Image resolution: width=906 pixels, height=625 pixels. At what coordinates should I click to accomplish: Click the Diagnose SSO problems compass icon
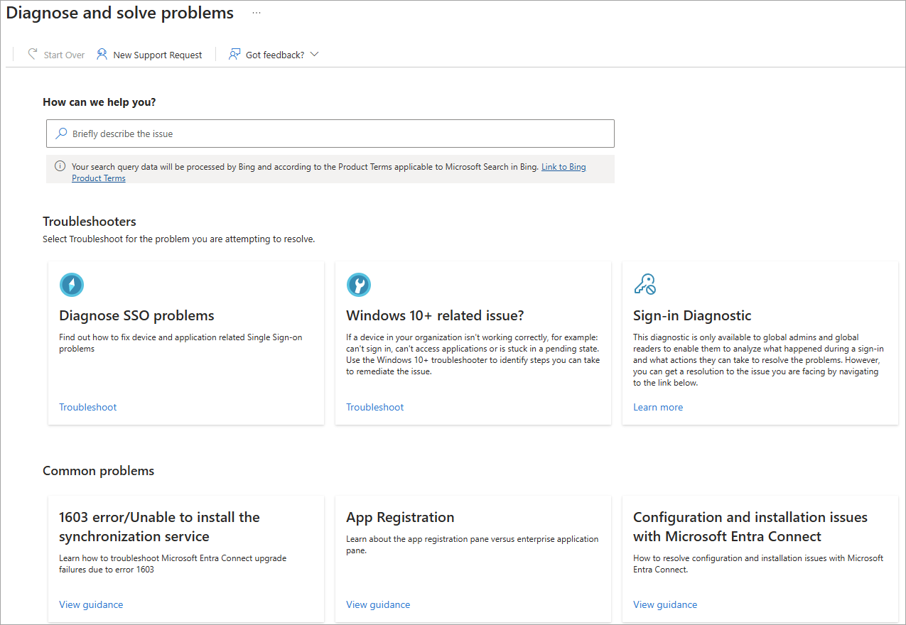point(72,285)
